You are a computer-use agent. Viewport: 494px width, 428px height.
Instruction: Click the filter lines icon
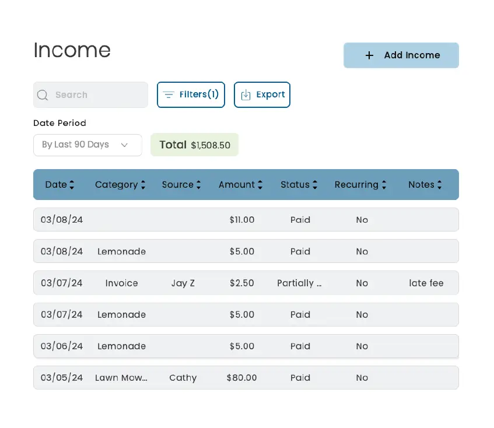coord(169,95)
